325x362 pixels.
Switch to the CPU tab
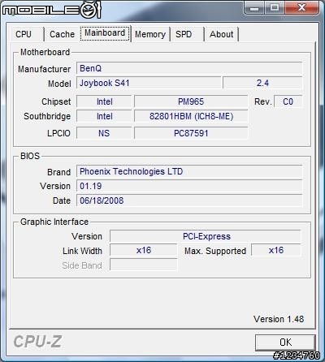tap(27, 34)
